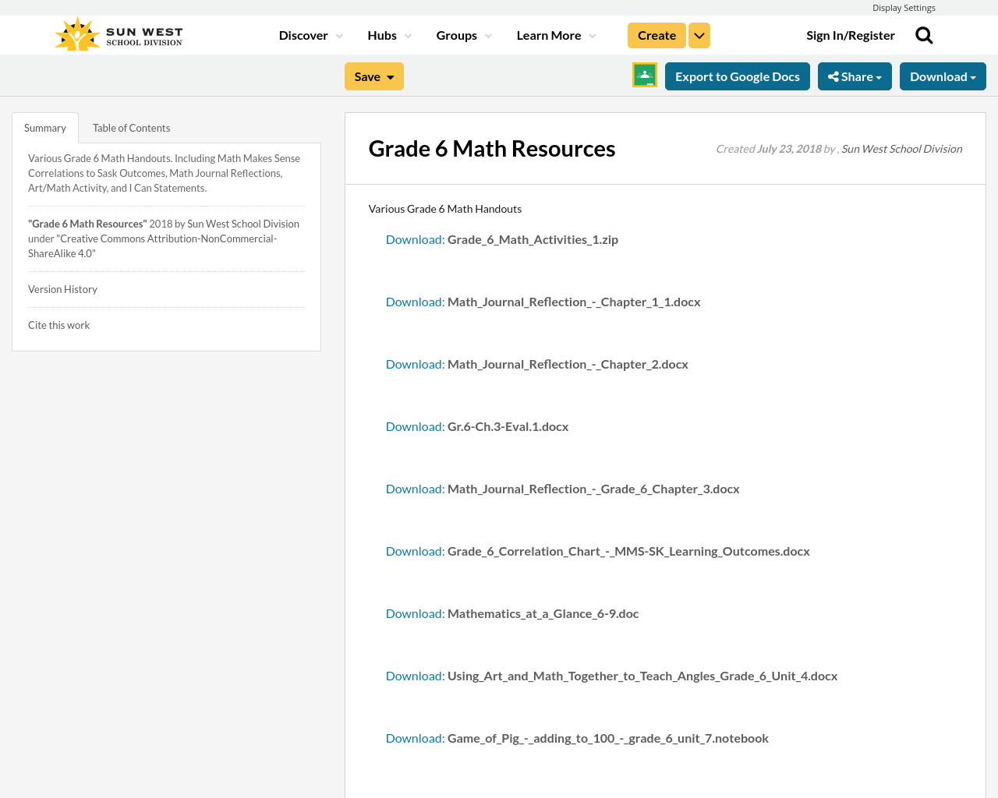
Task: Open Sign In/Register
Action: (x=851, y=34)
